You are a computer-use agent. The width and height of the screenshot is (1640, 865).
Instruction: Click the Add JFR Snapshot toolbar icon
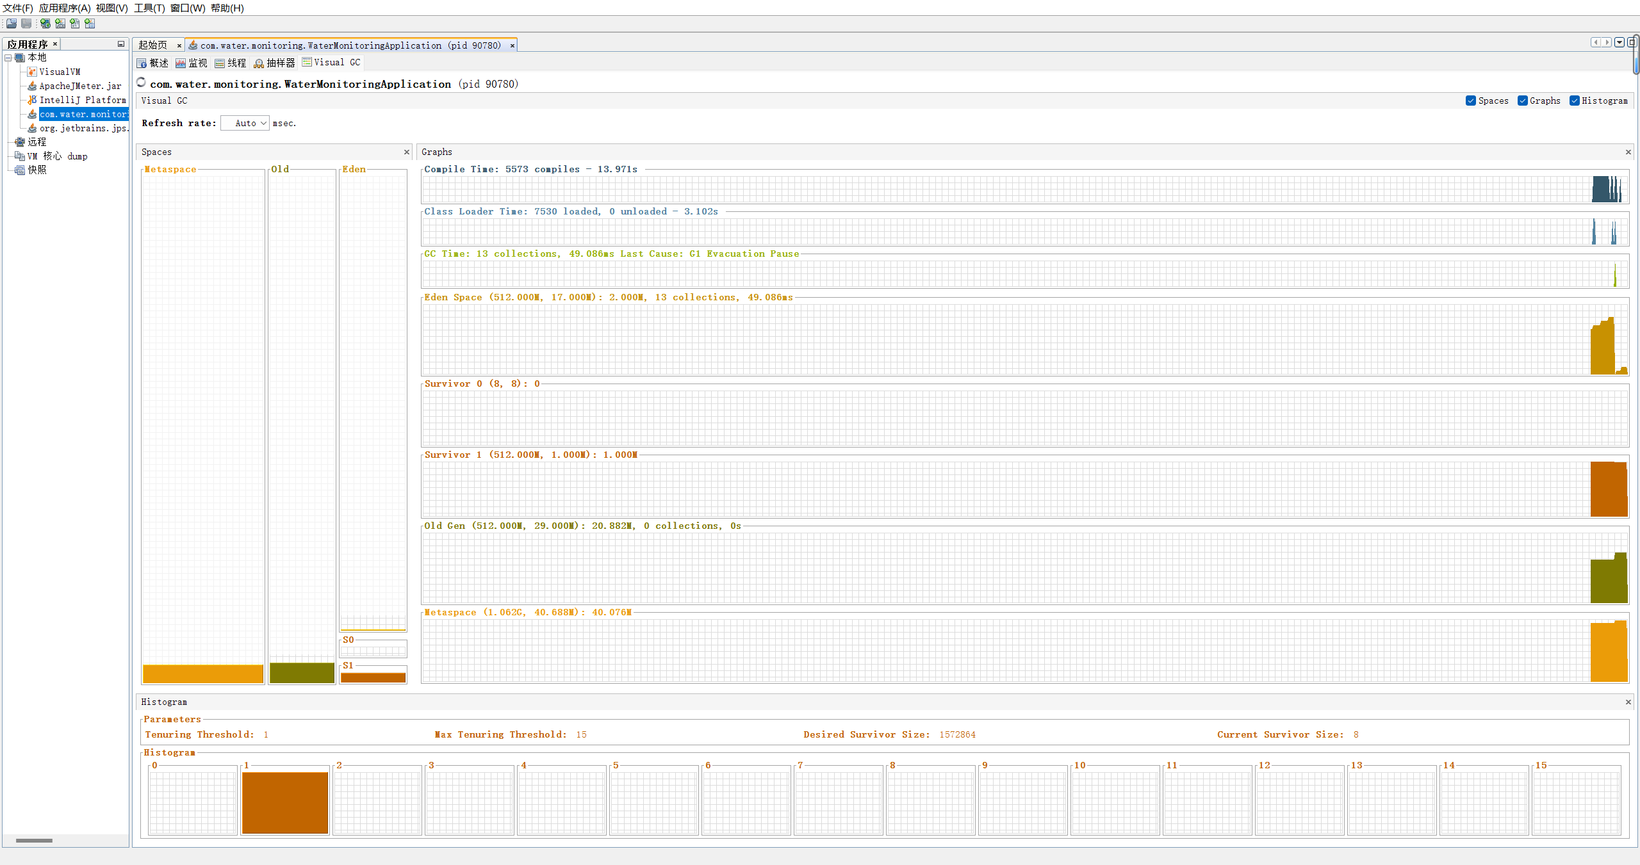pyautogui.click(x=90, y=24)
